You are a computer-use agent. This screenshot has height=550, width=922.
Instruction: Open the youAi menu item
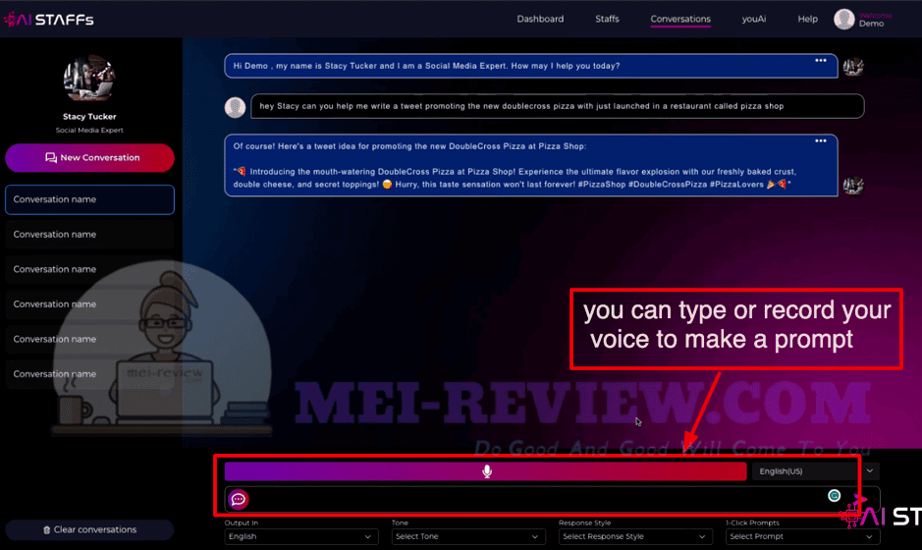(x=754, y=19)
